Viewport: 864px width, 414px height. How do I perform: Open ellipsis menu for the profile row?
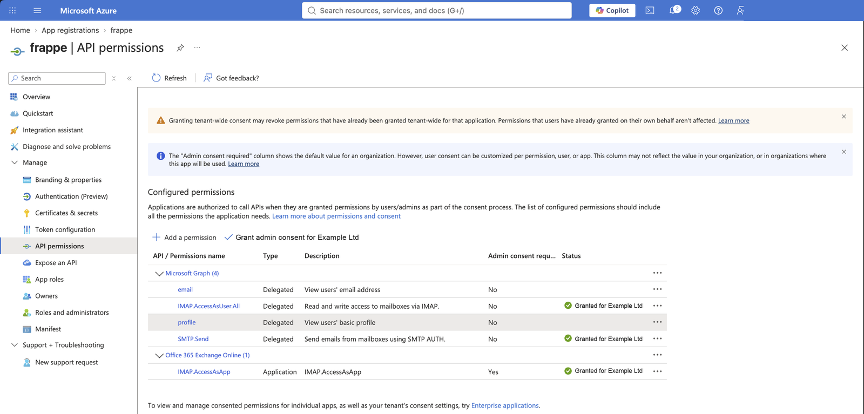[x=657, y=322]
